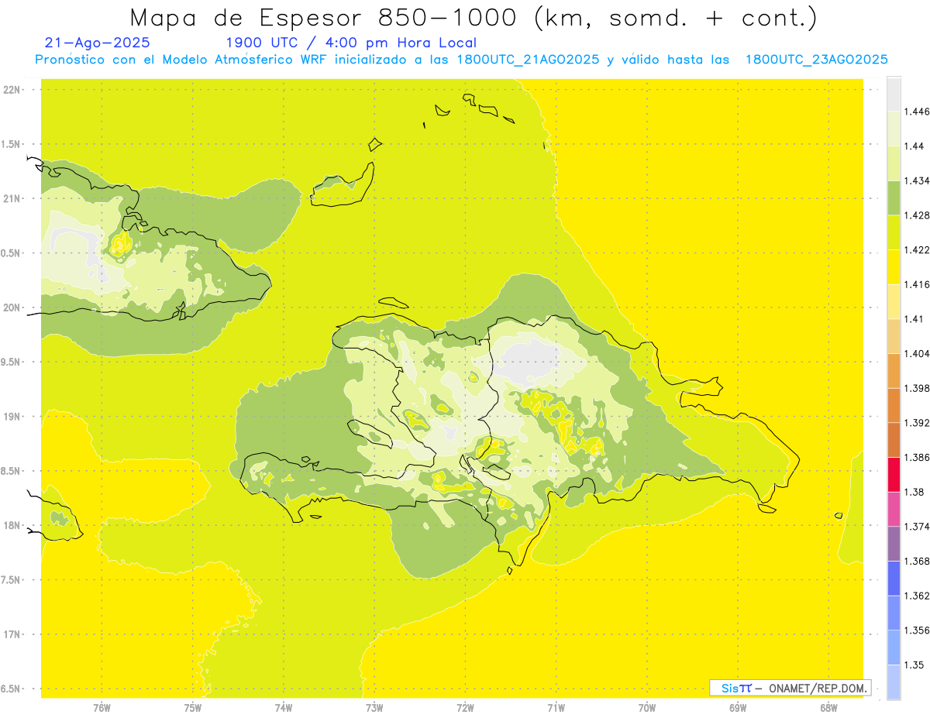The width and height of the screenshot is (930, 718).
Task: Select the purple legend swatch between 1.368 and 1.374
Action: click(x=894, y=544)
